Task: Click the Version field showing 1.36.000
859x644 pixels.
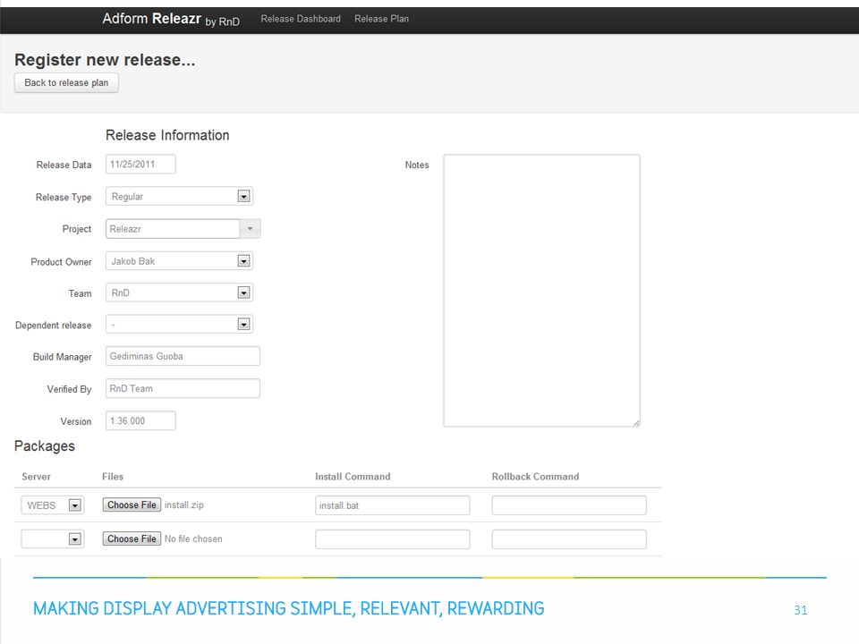Action: pos(140,421)
